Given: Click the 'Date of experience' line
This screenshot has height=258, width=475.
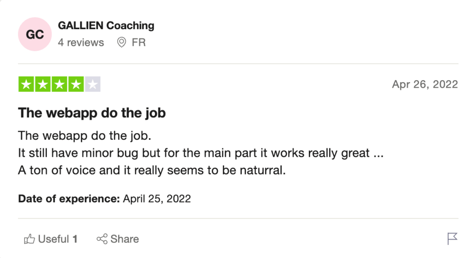Looking at the screenshot, I should 104,199.
